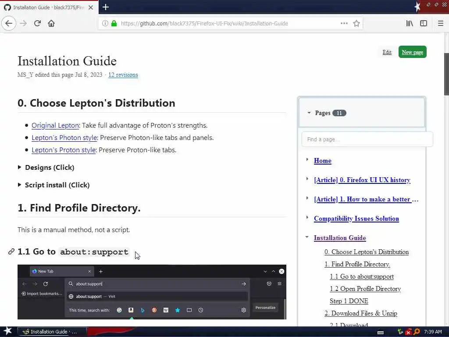Show site information icon in address bar
The height and width of the screenshot is (337, 449).
pyautogui.click(x=105, y=23)
